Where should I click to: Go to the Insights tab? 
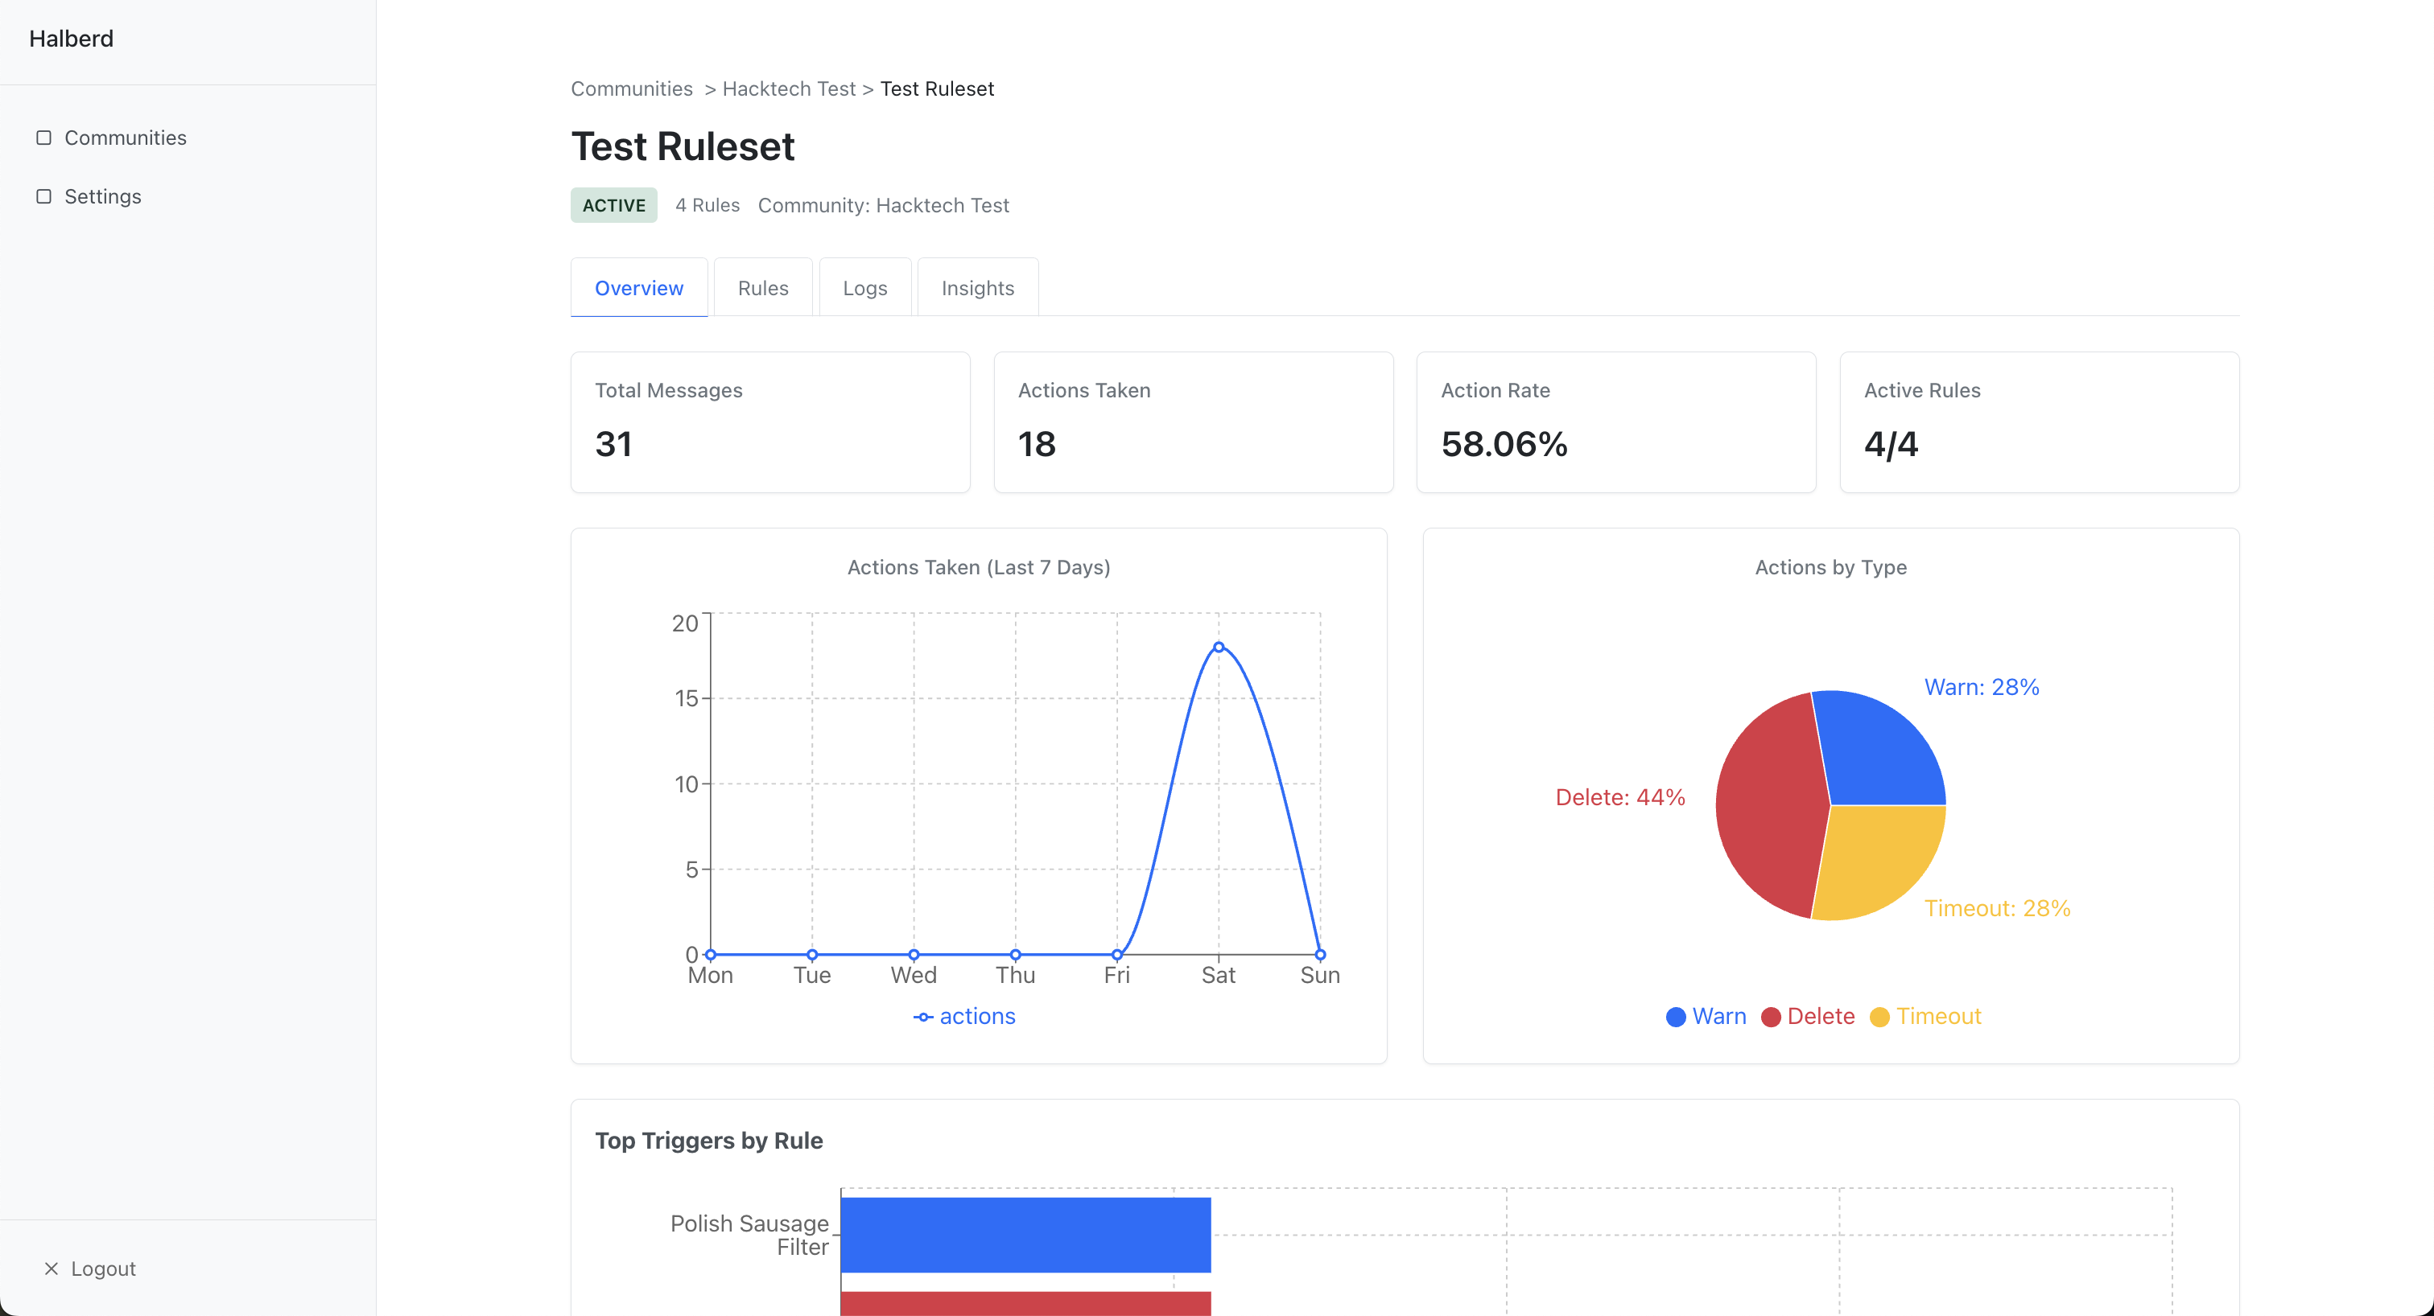(x=977, y=288)
